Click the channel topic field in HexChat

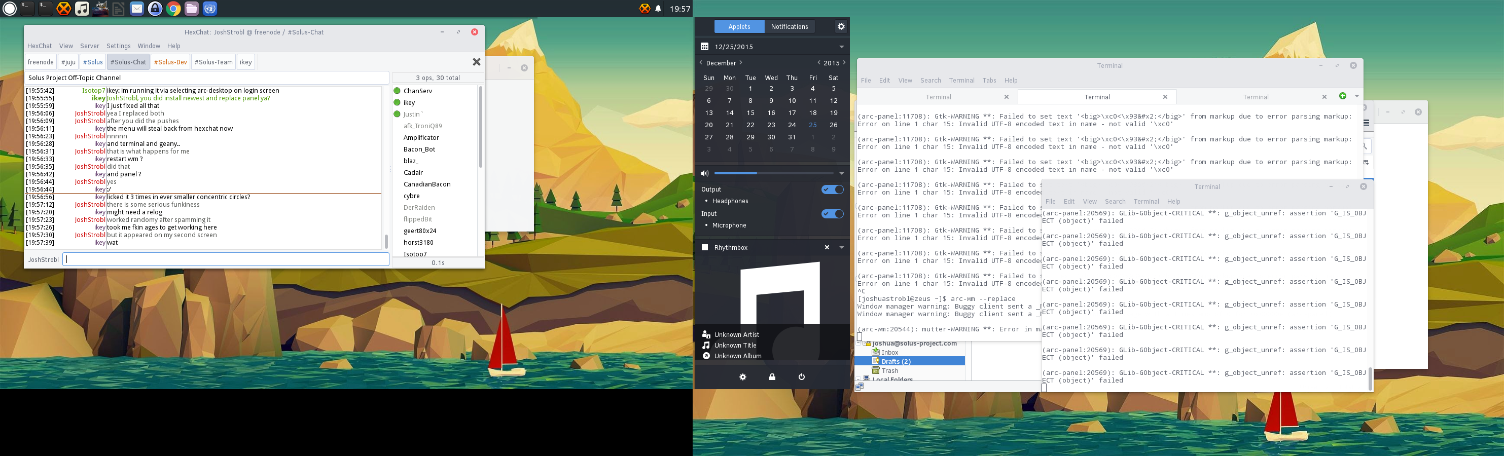click(207, 78)
